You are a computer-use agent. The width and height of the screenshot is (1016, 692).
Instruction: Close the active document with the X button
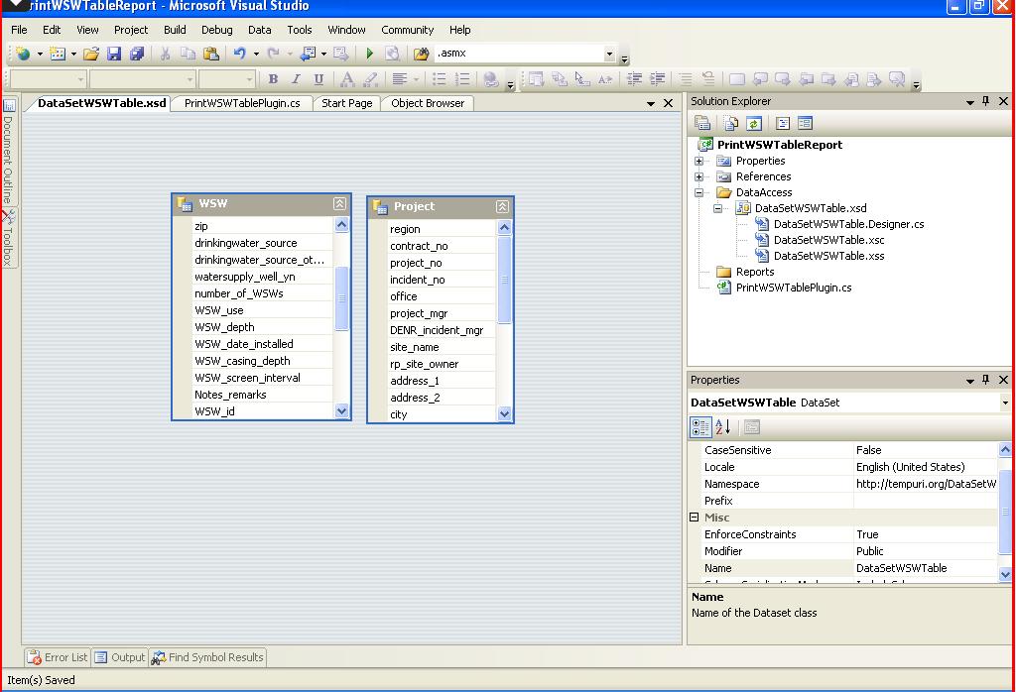[x=668, y=103]
